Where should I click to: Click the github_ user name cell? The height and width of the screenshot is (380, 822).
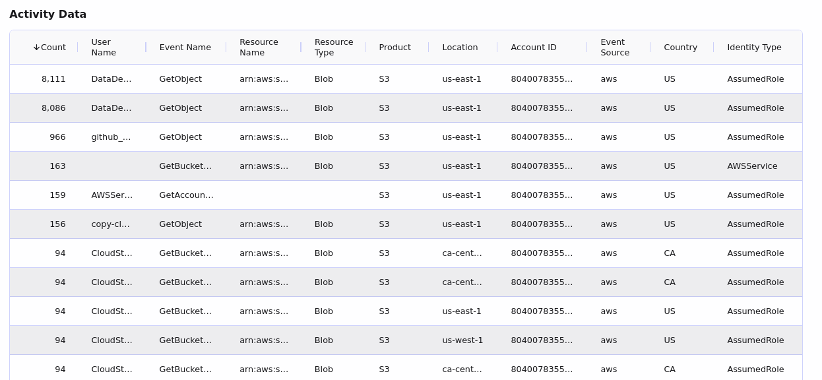click(111, 137)
